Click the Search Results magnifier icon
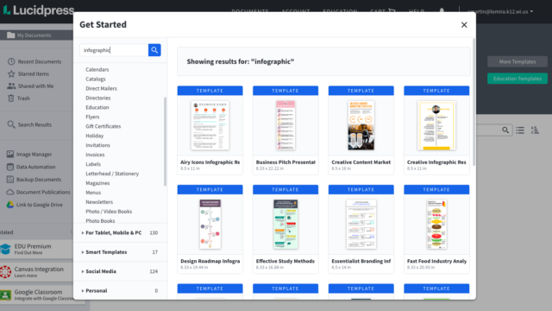Viewport: 552px width, 311px height. coord(11,124)
